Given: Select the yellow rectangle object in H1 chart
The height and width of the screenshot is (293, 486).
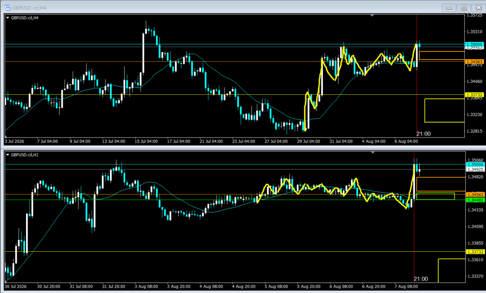Looking at the screenshot, I should coord(452,270).
